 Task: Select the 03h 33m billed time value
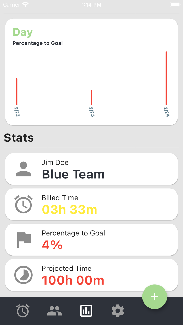pos(70,210)
